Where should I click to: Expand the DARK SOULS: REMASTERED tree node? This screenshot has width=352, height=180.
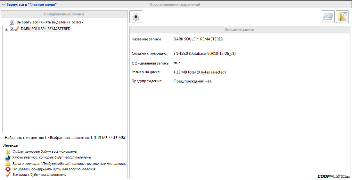6,29
